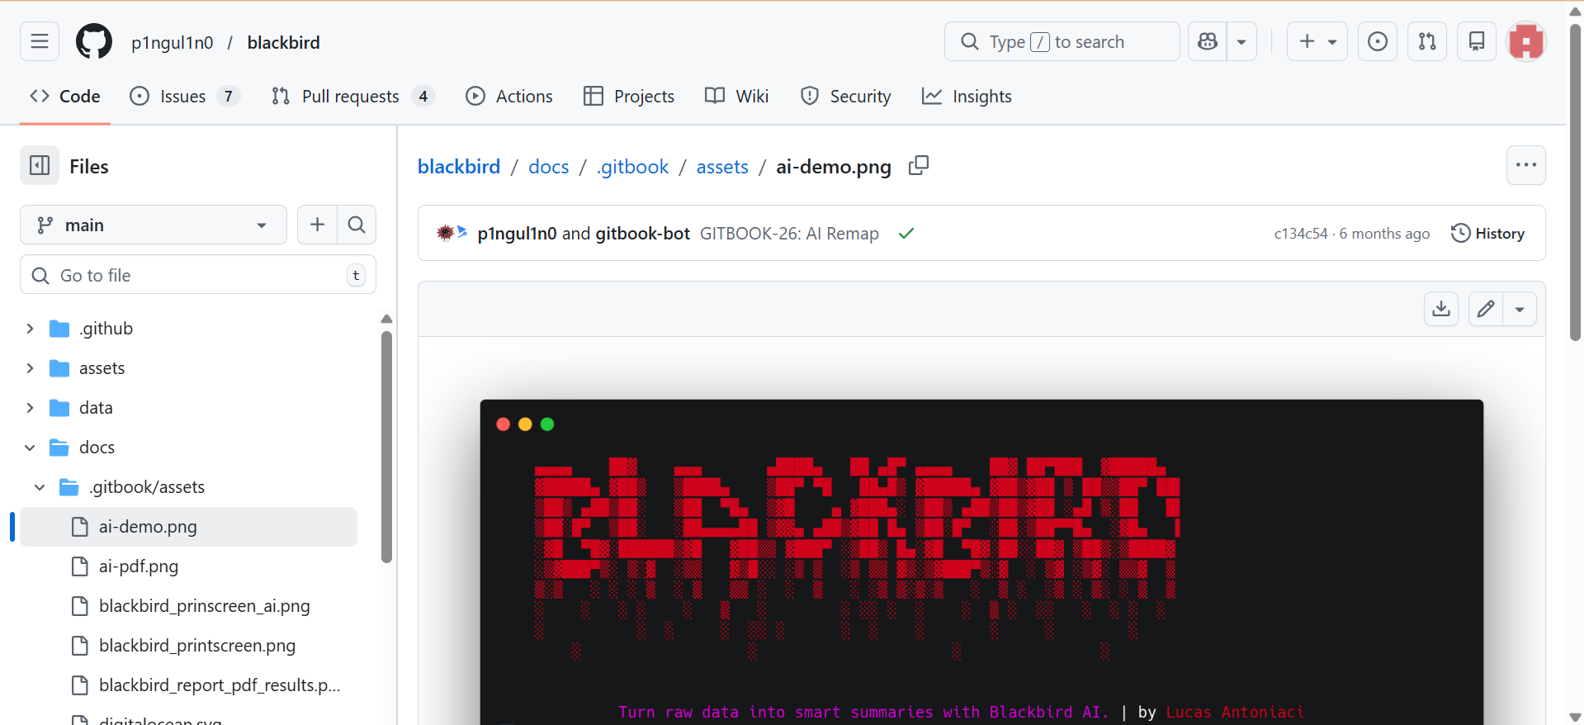This screenshot has height=725, width=1584.
Task: Open gitbook-bot commit author link
Action: pyautogui.click(x=643, y=234)
